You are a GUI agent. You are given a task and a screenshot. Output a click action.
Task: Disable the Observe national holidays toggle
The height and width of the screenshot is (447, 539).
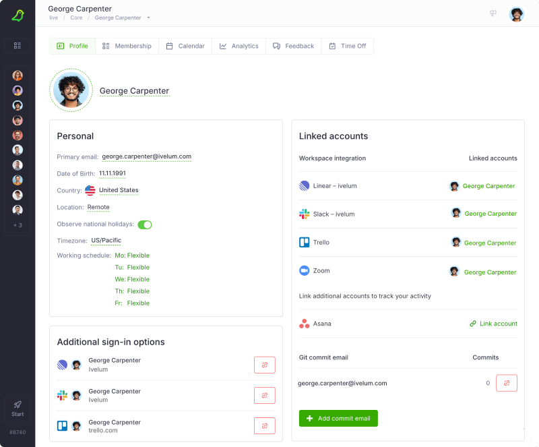[x=145, y=225]
